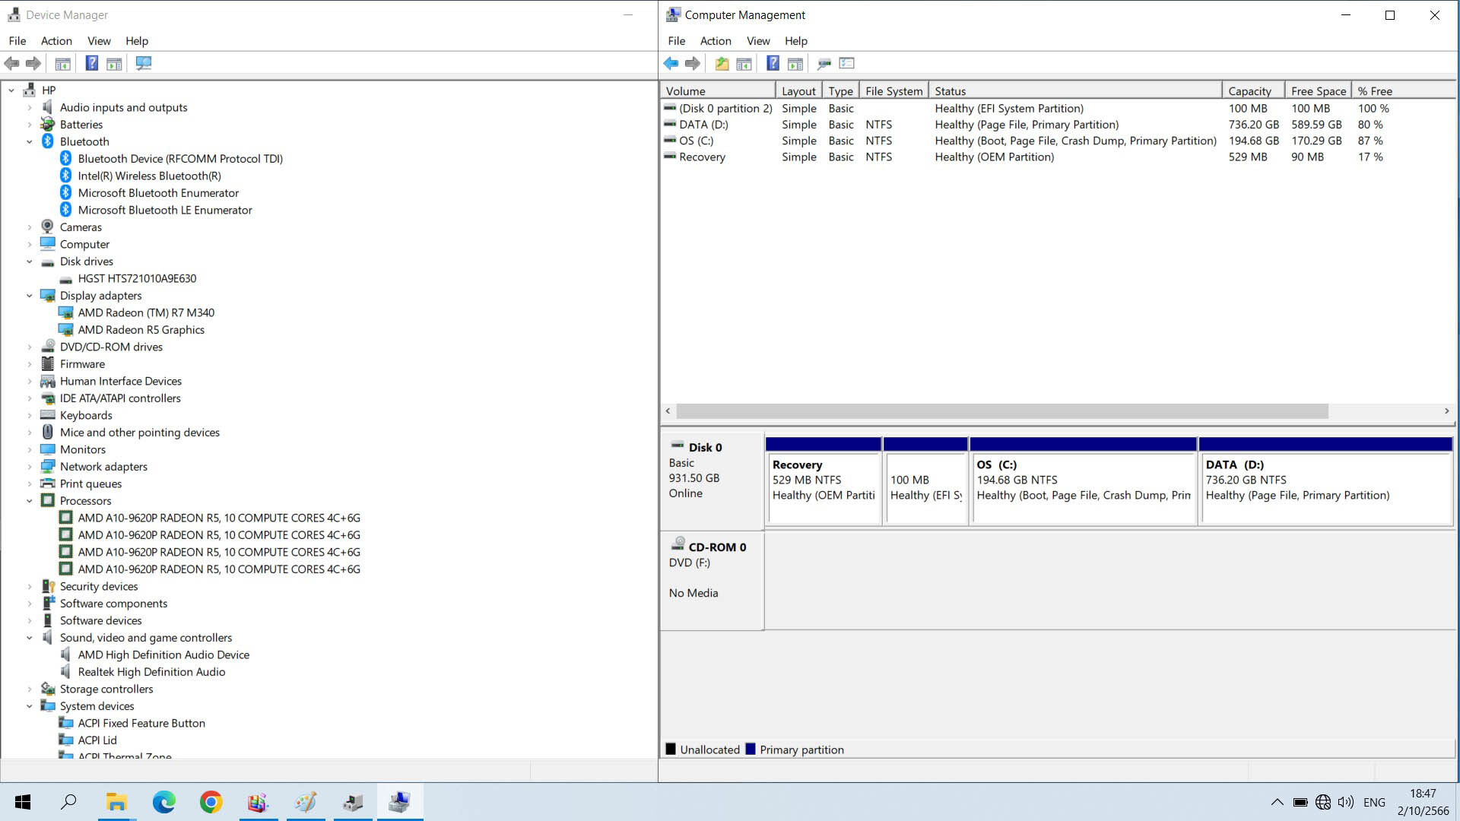
Task: Click the drive icon in Computer Management toolbar
Action: point(824,64)
